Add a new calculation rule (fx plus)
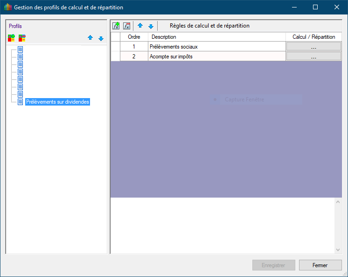 click(x=116, y=26)
